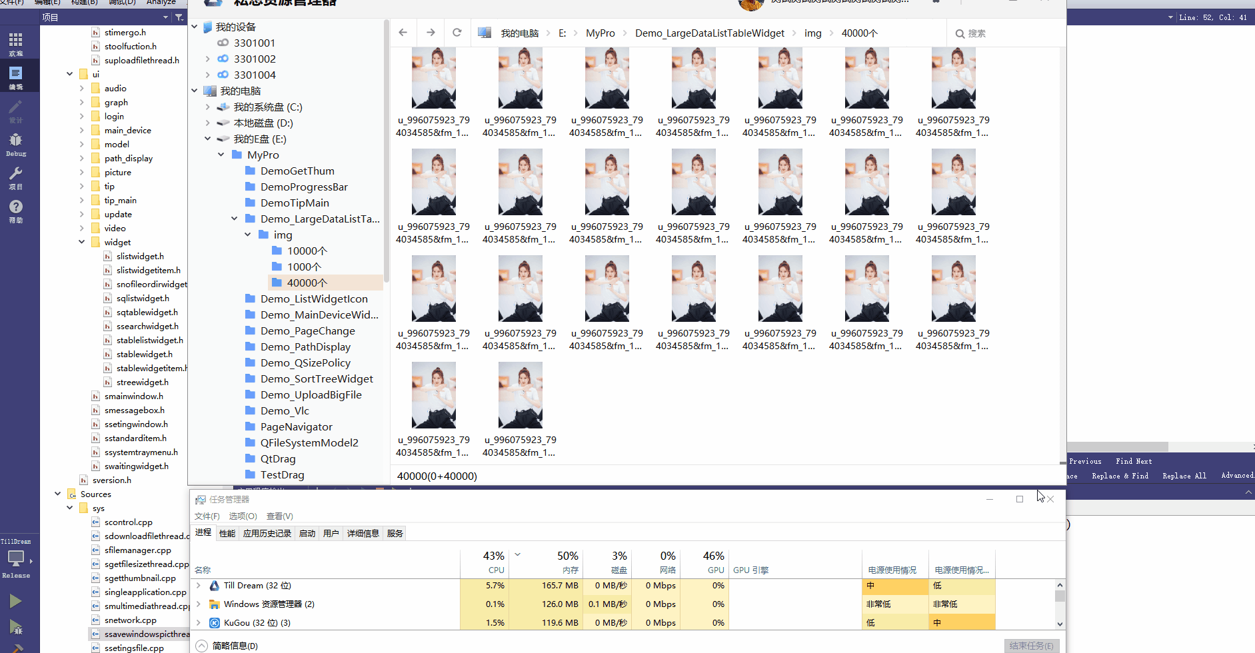Refresh the file manager folder view
Image resolution: width=1255 pixels, height=653 pixels.
point(457,33)
